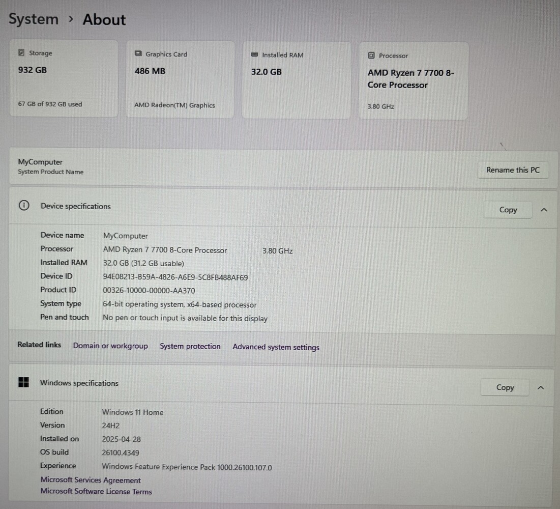Click the '3.80 GHz' value in Processor row

[278, 251]
